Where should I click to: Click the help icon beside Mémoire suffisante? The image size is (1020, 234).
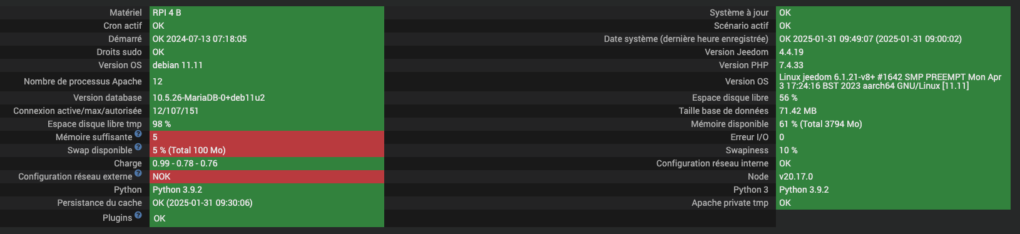pos(138,134)
